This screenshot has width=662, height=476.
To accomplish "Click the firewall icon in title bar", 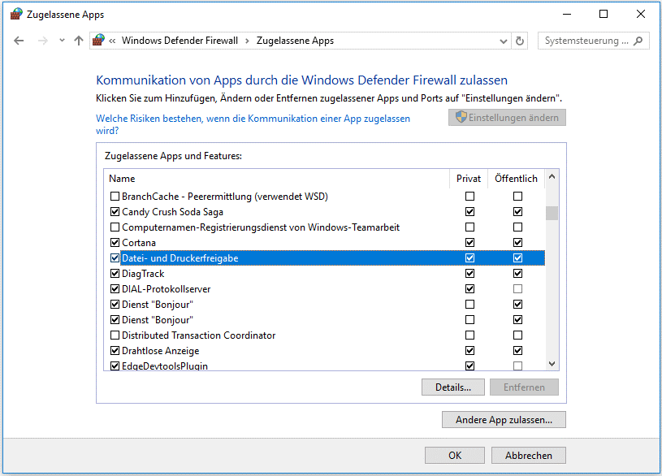I will click(x=16, y=14).
